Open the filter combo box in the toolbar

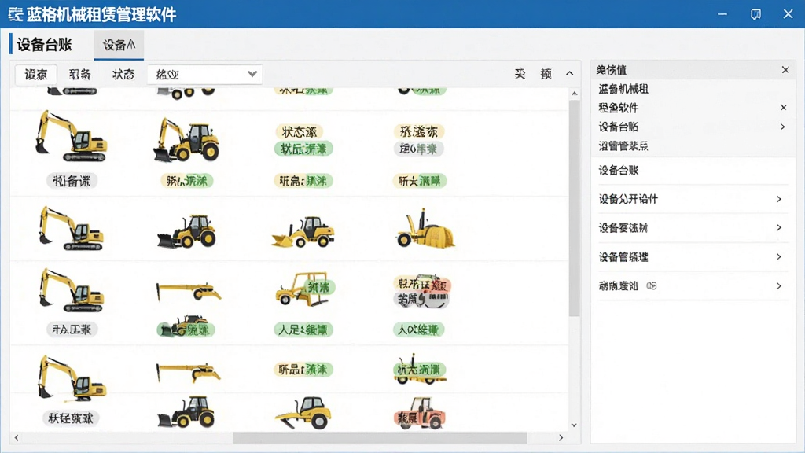coord(205,75)
